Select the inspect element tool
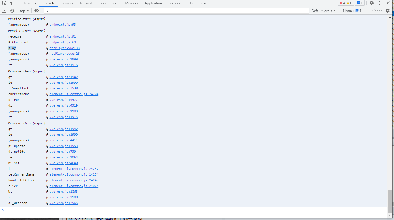 point(4,3)
